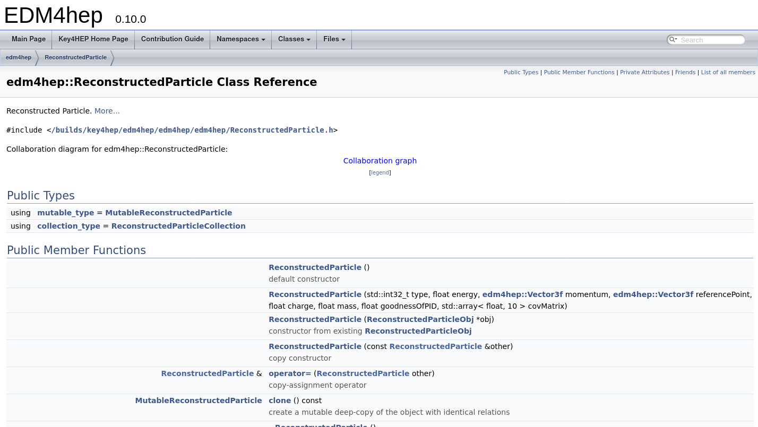Open the List of all members
Viewport: 758px width, 427px height.
728,73
